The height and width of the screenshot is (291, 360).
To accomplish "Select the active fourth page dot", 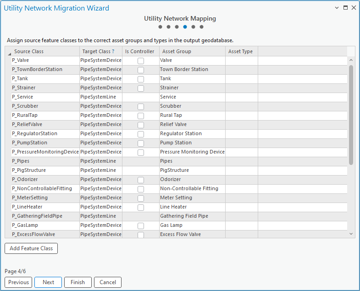I will (185, 27).
